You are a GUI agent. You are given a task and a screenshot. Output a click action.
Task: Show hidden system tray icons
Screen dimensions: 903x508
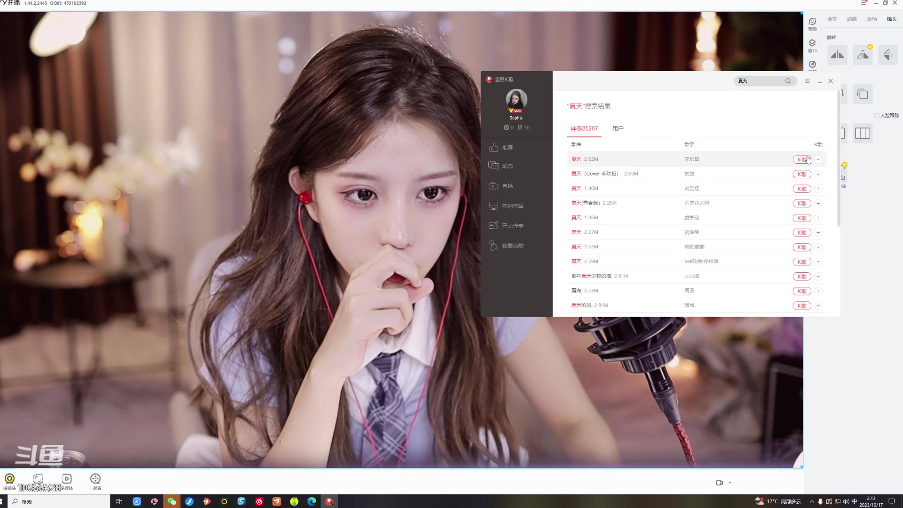pos(812,501)
